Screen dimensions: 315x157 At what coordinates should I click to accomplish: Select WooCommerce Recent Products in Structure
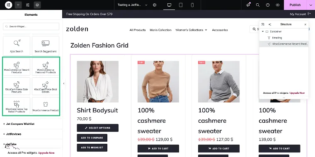coord(284,44)
